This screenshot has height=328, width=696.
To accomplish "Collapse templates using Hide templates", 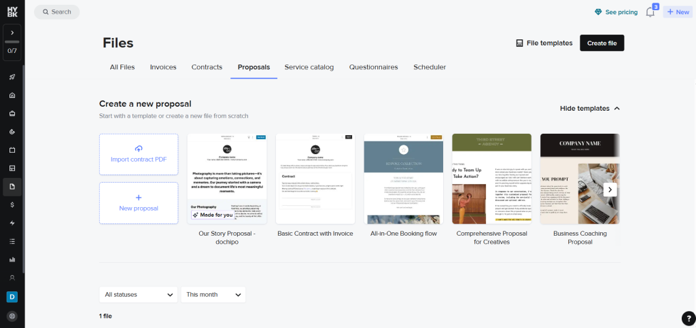I will (x=589, y=108).
